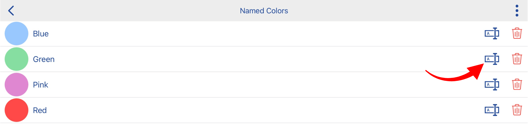Delete the Blue named color
The image size is (528, 127).
pos(517,34)
